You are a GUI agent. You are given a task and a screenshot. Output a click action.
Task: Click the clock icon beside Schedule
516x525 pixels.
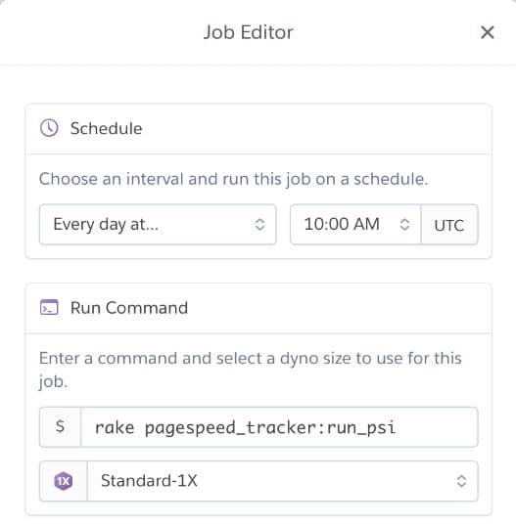pyautogui.click(x=49, y=128)
